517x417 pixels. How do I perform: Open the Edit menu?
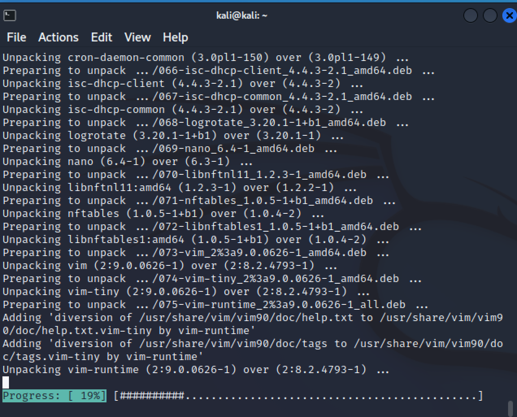101,37
